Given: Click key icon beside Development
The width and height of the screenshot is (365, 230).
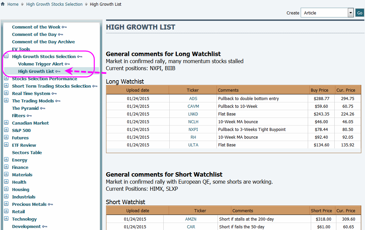Looking at the screenshot, I should pos(45,227).
